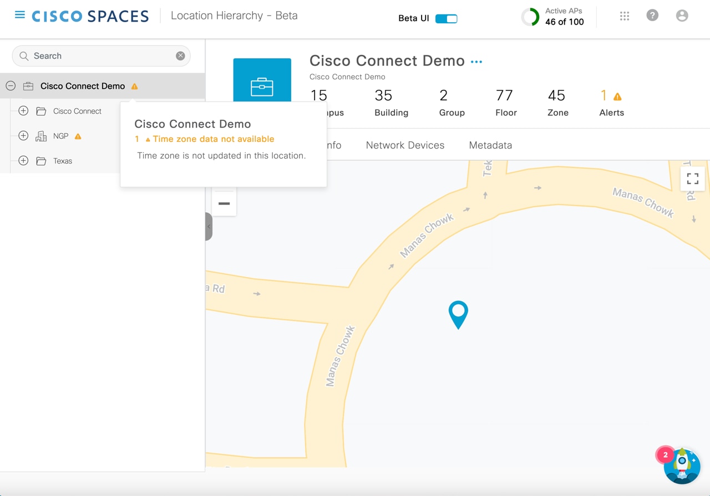Select the Texas tree item
Screen dimensions: 710x496
coord(63,161)
